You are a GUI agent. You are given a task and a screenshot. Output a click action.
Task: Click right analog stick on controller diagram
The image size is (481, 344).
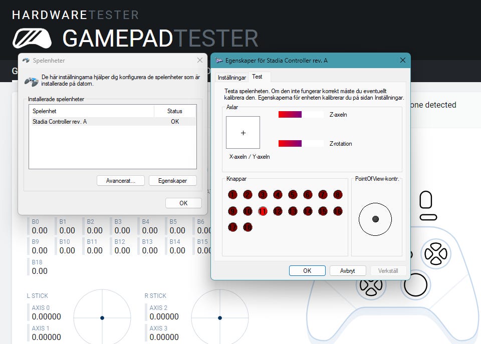tap(415, 284)
